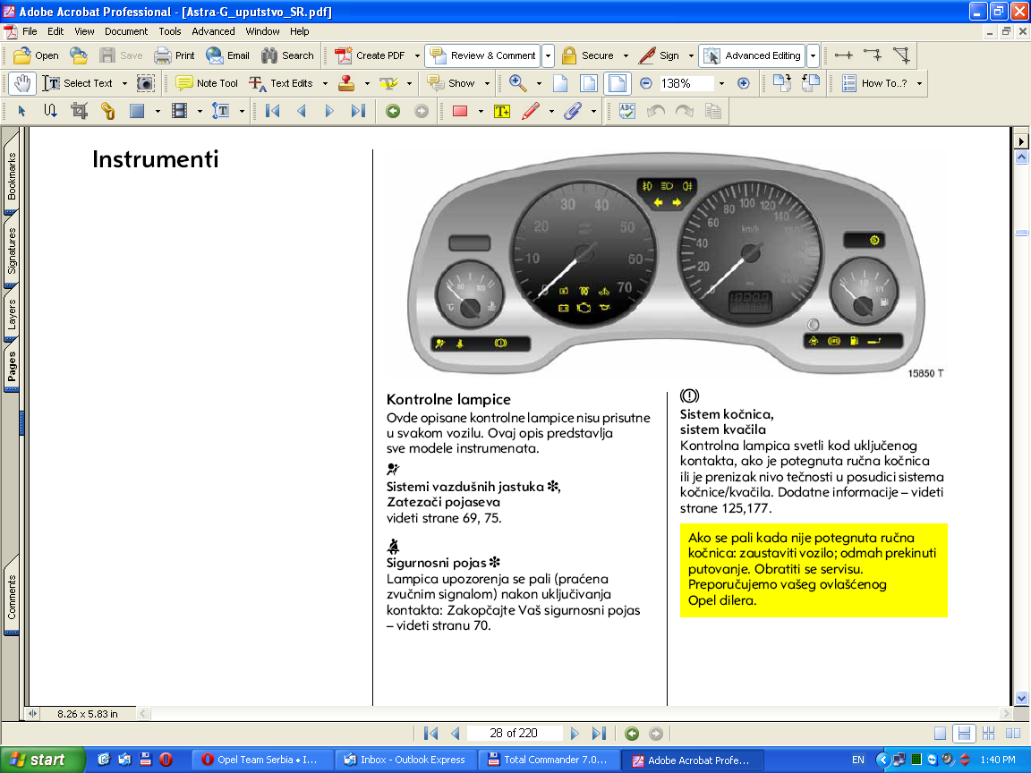
Task: Click the Search button
Action: pos(287,55)
